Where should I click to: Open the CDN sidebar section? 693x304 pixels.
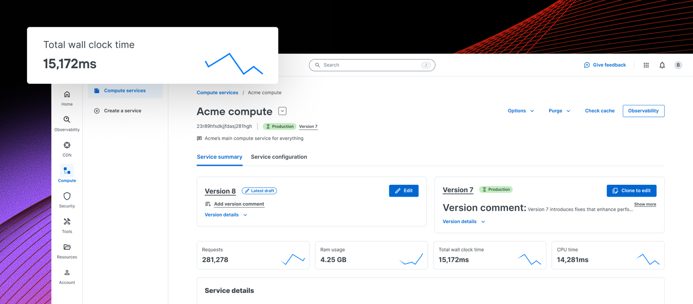[67, 149]
